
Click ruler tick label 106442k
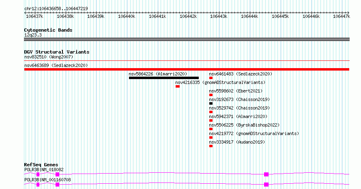tap(188, 16)
